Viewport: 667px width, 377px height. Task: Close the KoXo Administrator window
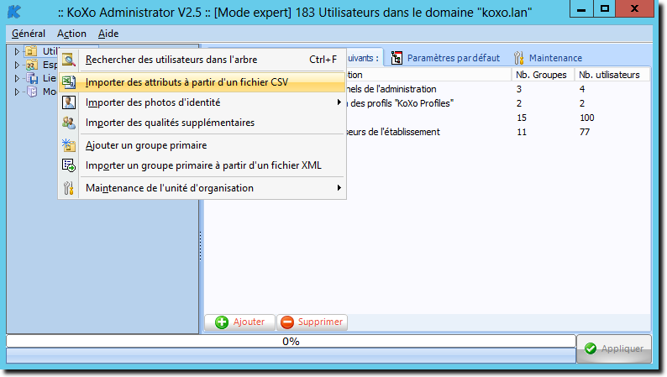point(635,8)
